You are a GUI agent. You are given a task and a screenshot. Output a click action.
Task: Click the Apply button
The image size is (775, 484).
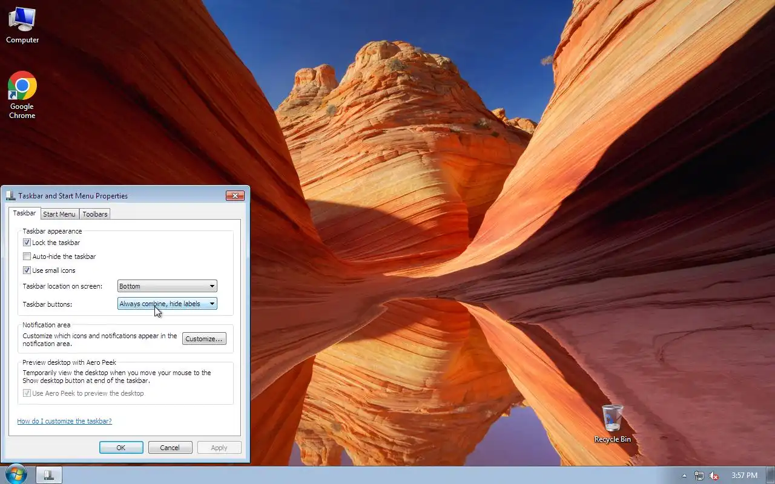[x=219, y=448]
